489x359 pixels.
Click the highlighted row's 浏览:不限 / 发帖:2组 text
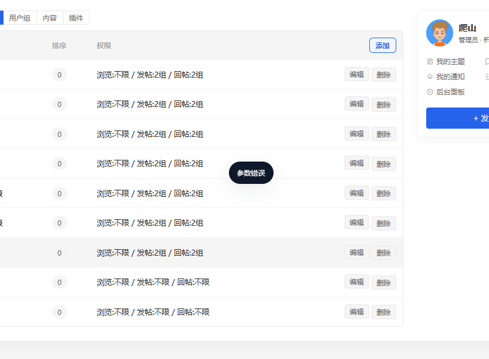(131, 253)
